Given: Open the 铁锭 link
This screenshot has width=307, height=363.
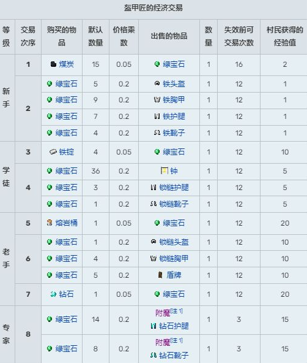Looking at the screenshot, I should [x=66, y=152].
